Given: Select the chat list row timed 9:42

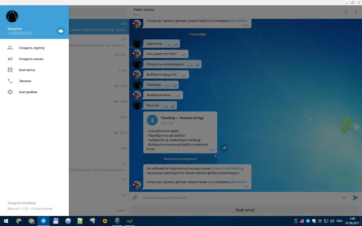Looking at the screenshot, I should (x=99, y=151).
